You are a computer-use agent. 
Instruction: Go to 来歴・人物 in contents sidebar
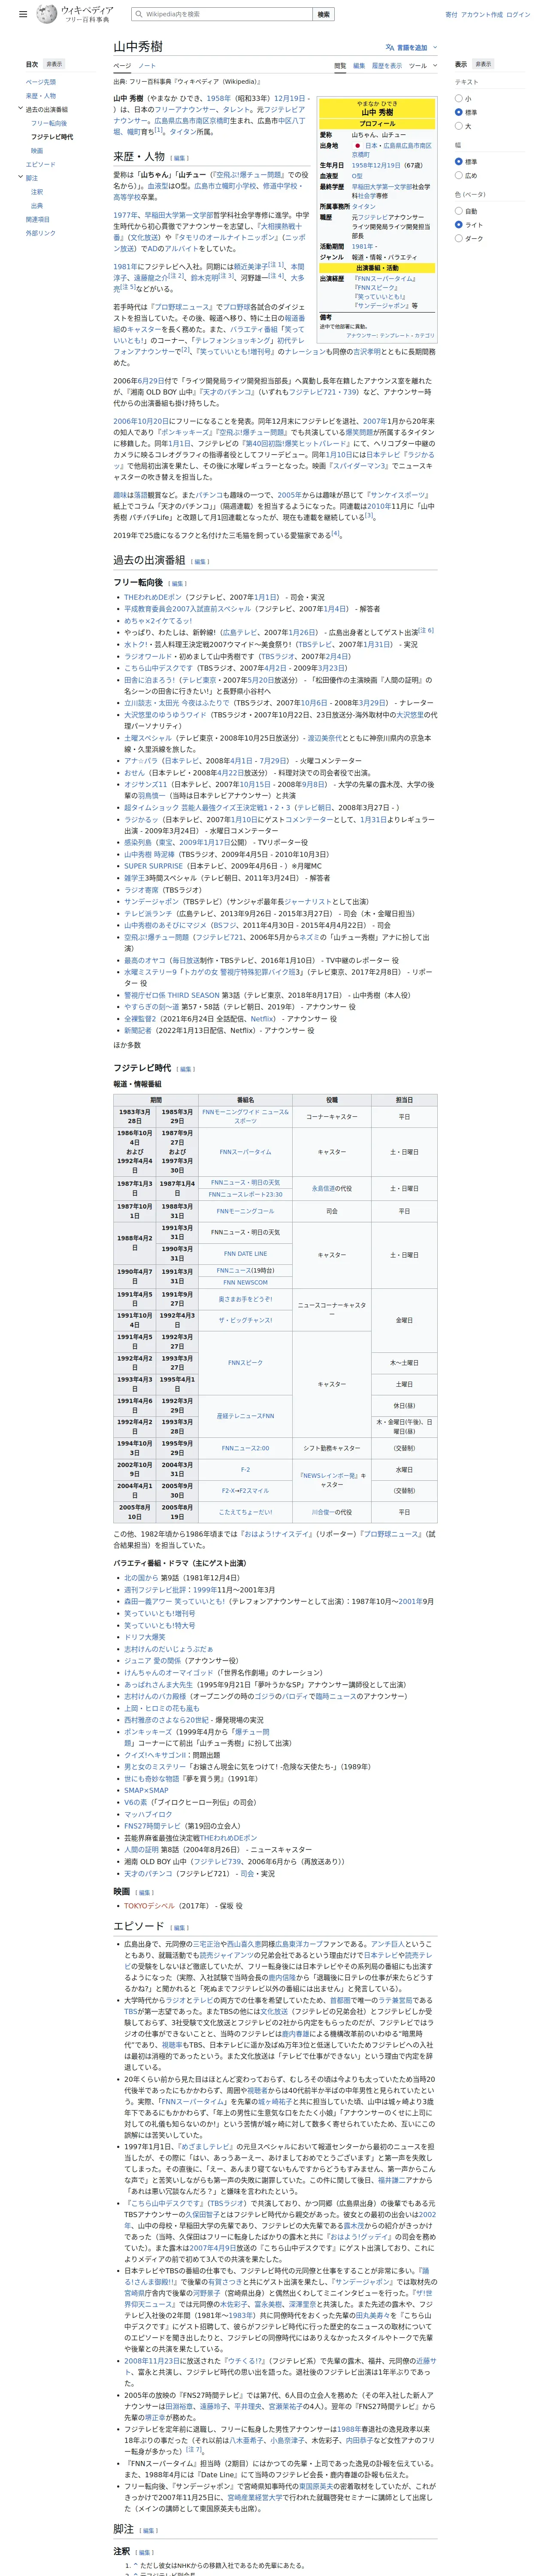41,96
